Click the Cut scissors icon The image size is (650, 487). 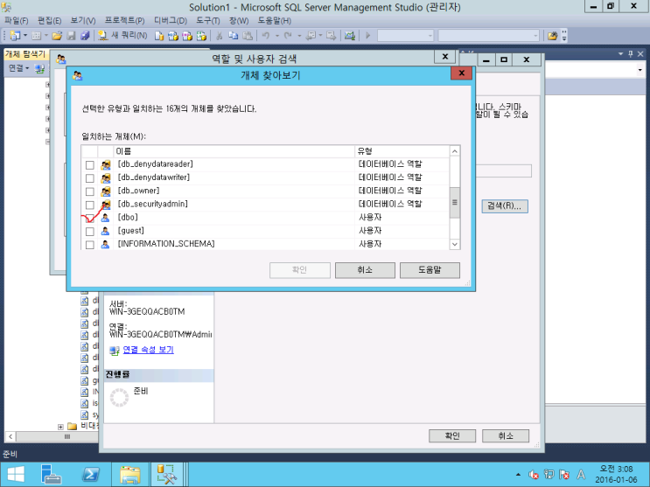[x=220, y=36]
